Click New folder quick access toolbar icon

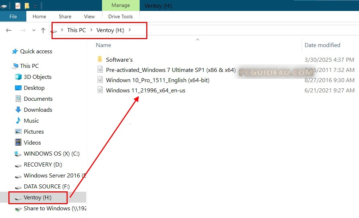point(27,5)
